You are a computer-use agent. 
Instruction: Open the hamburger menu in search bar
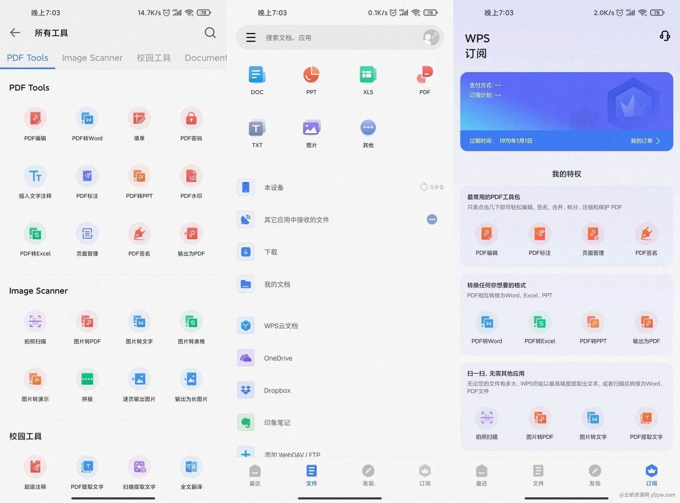click(251, 38)
